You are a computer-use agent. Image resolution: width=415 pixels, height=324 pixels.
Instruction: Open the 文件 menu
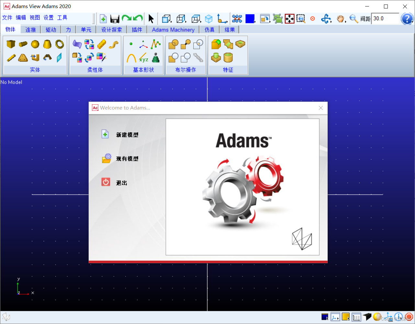click(x=7, y=17)
